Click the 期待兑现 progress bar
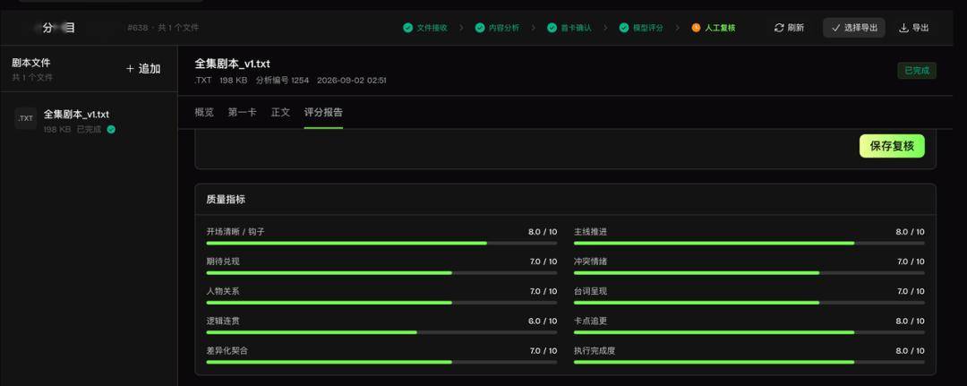 pos(381,272)
